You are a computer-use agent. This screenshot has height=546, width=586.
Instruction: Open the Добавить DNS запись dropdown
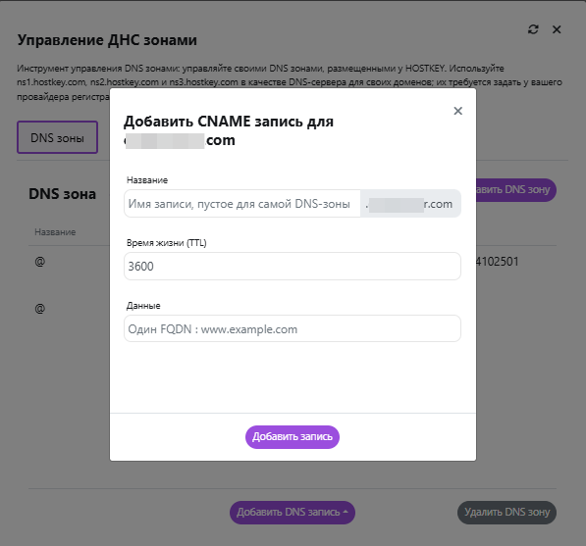coord(293,513)
